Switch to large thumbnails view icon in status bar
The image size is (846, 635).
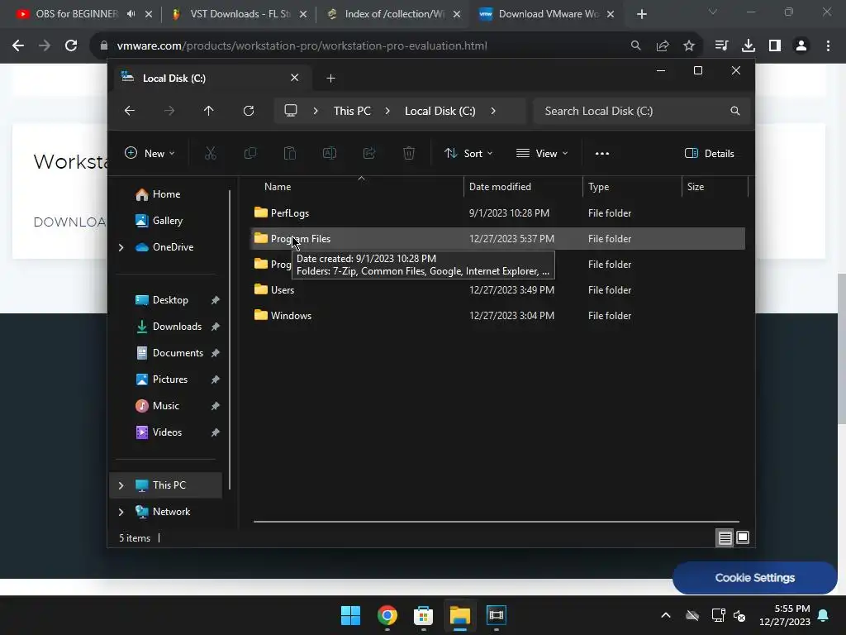[743, 537]
